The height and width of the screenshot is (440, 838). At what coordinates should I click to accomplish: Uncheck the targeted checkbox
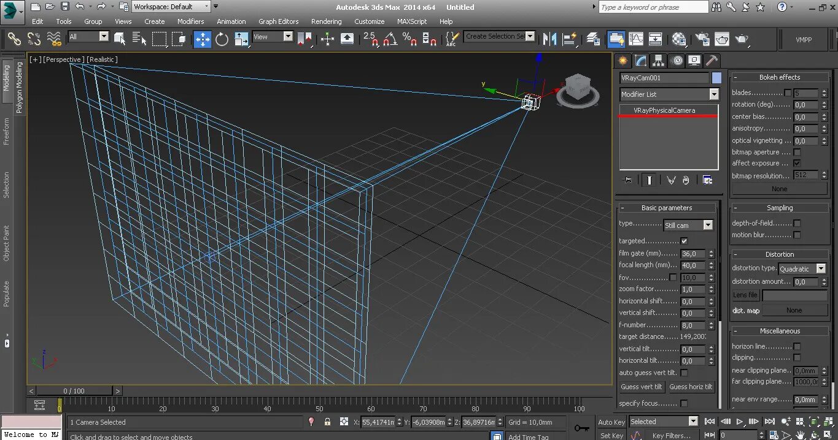coord(685,241)
